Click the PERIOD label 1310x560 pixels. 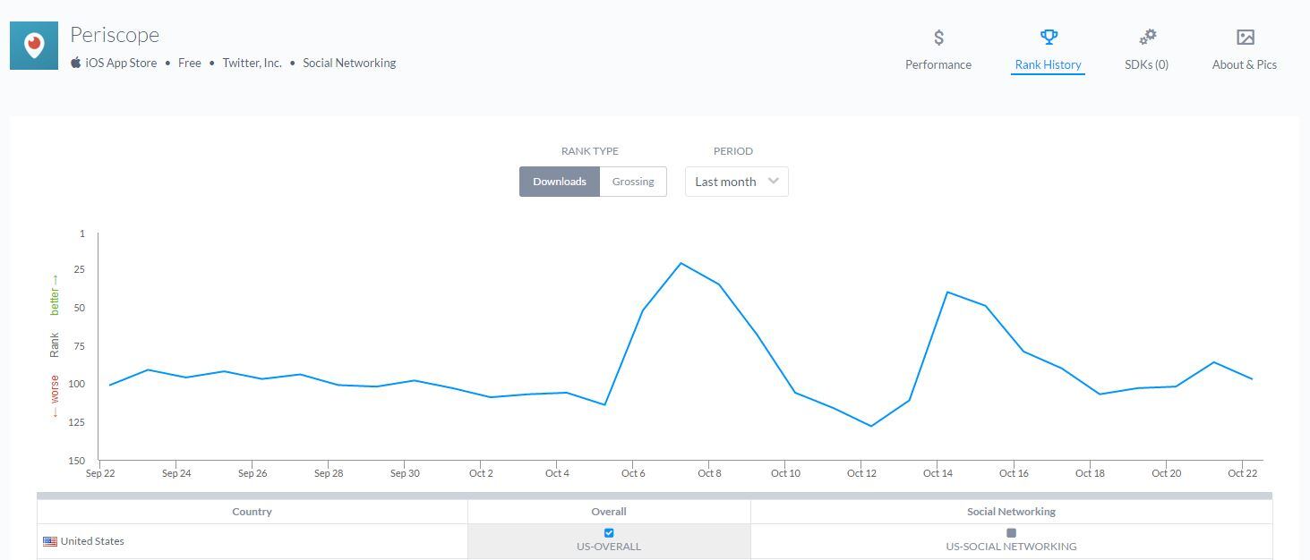pos(733,151)
